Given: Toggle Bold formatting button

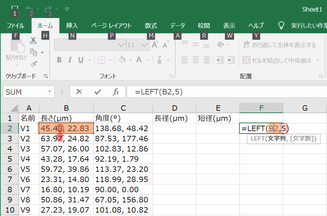Looking at the screenshot, I should (x=59, y=60).
